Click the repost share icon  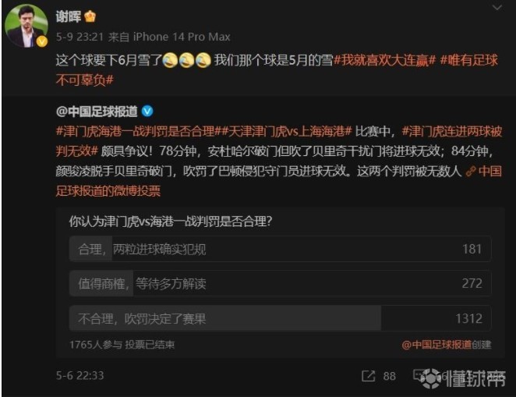[x=368, y=376]
